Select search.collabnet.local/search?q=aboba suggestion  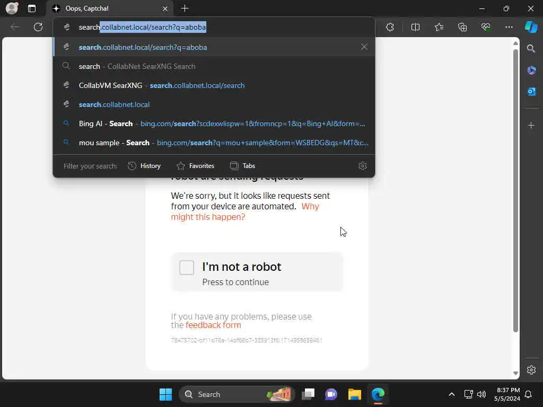pyautogui.click(x=214, y=47)
